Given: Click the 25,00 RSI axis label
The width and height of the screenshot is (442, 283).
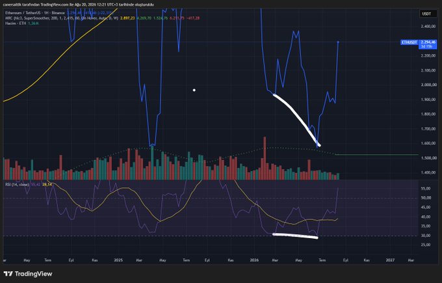Looking at the screenshot, I should [426, 245].
